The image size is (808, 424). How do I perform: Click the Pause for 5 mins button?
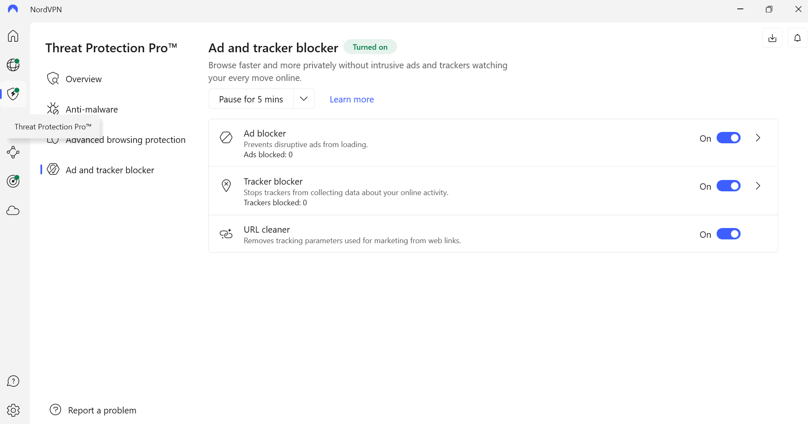[x=251, y=99]
